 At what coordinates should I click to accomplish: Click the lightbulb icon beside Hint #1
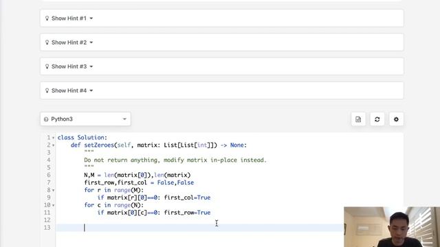pyautogui.click(x=47, y=19)
